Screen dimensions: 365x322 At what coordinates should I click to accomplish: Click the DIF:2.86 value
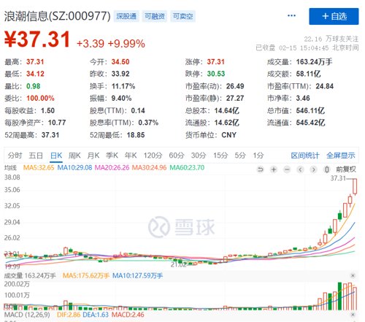[x=69, y=315]
